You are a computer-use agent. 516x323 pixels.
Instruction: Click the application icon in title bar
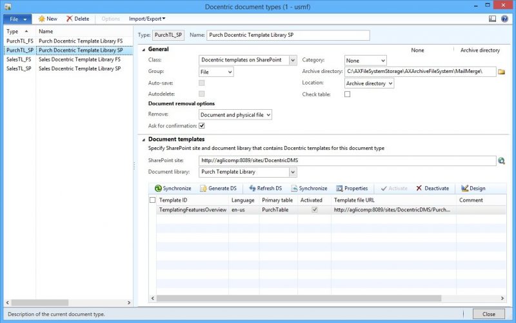pyautogui.click(x=8, y=6)
